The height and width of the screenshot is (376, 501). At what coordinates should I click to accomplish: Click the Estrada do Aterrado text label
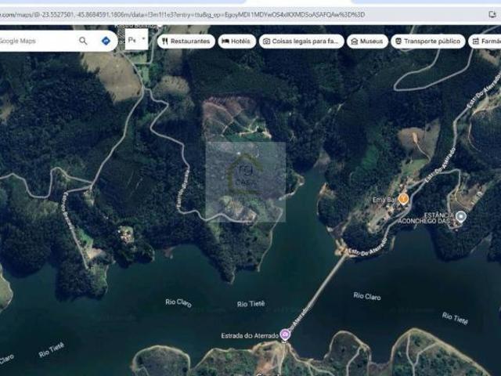click(x=249, y=336)
